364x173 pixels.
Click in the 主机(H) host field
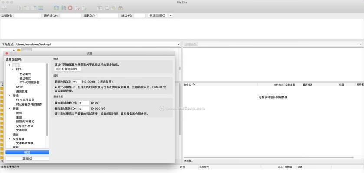pos(27,16)
